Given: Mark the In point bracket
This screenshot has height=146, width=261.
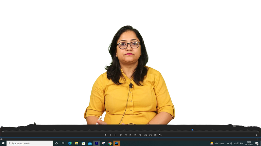Looking at the screenshot, I should [110, 135].
